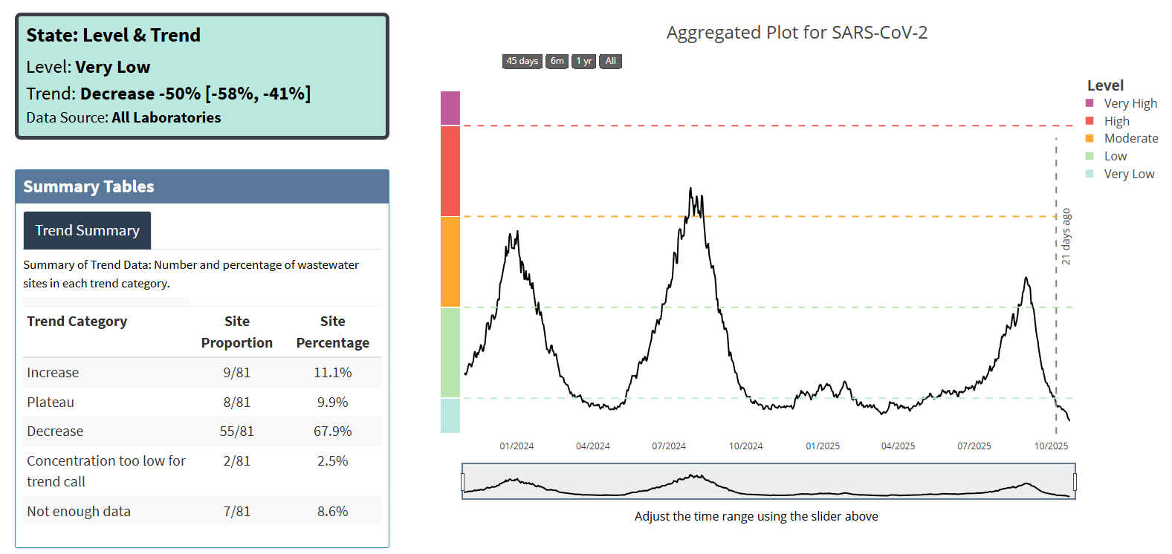The height and width of the screenshot is (554, 1172).
Task: Show All time range on the plot
Action: (611, 61)
